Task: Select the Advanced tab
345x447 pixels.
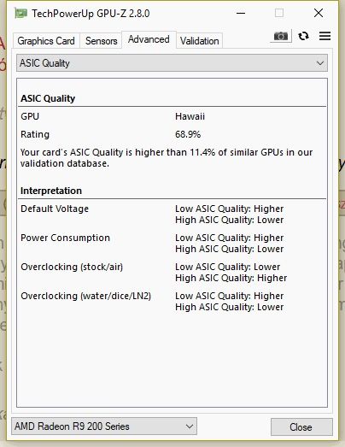Action: pyautogui.click(x=149, y=39)
